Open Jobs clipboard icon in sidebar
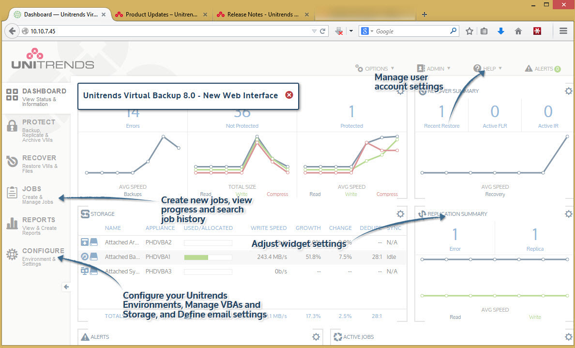 coord(12,192)
